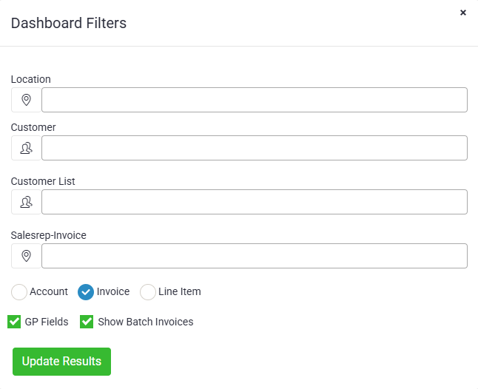
Task: Click the Invoice label text
Action: click(x=113, y=291)
